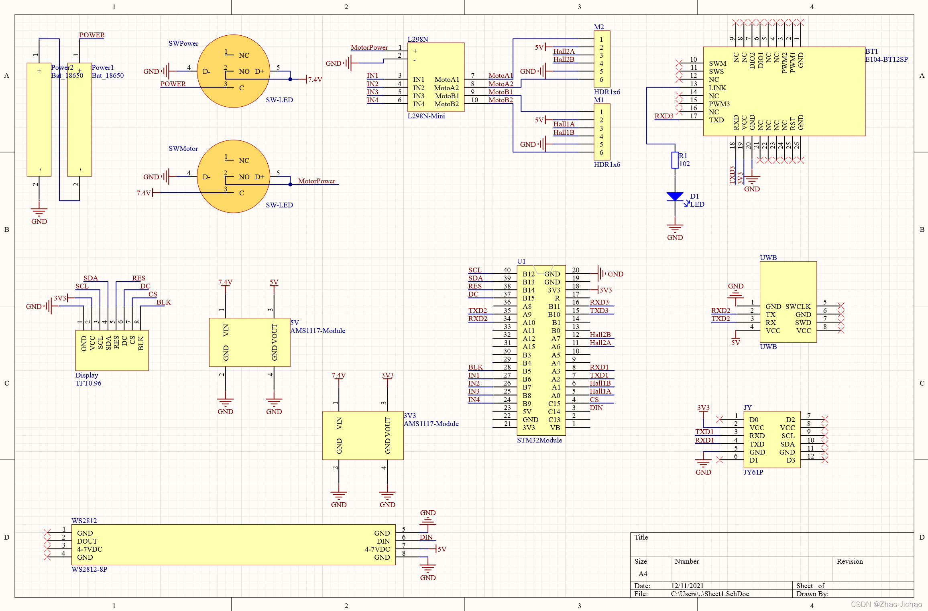Select the 5V AMS1117-Module regulator

click(249, 342)
